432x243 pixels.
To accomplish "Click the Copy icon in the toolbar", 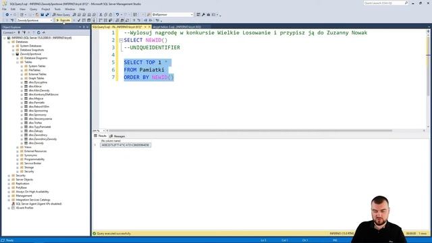I will [x=106, y=15].
